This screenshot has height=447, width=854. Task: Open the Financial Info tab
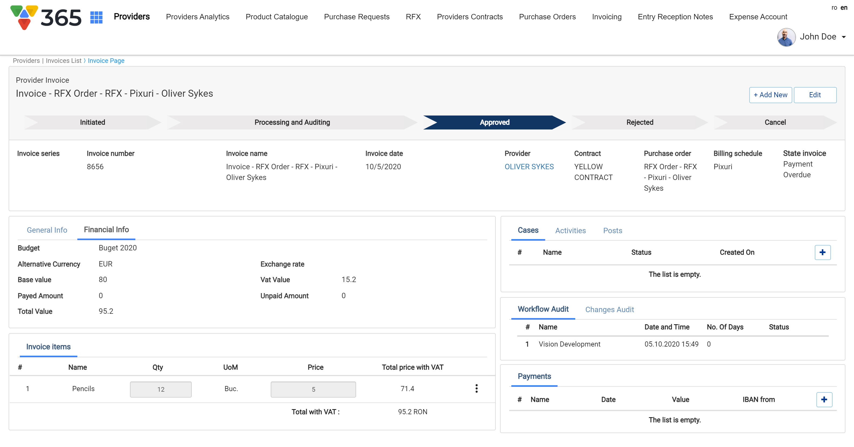click(106, 229)
